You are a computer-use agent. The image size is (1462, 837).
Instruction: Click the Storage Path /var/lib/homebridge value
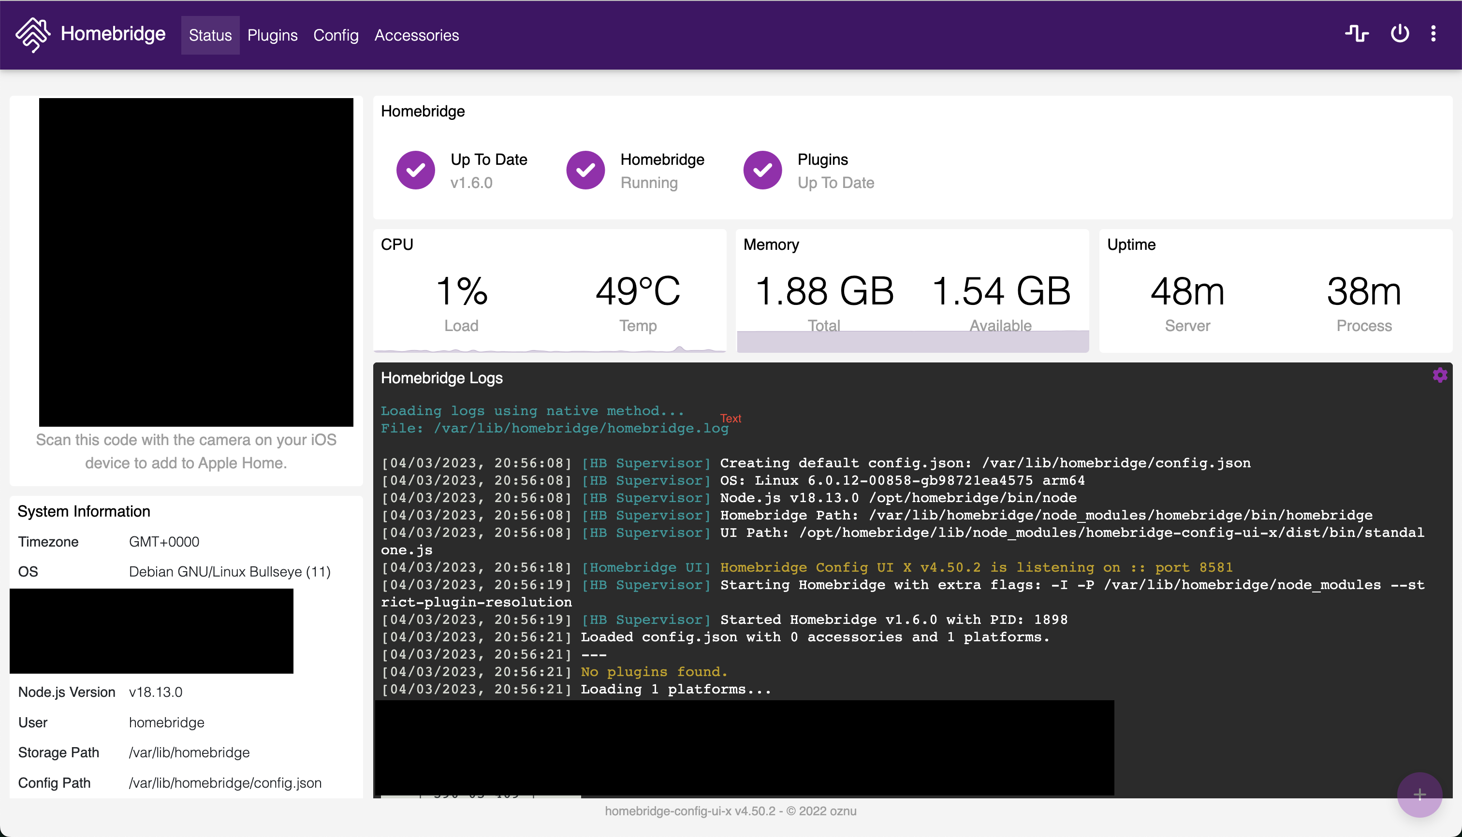(189, 752)
